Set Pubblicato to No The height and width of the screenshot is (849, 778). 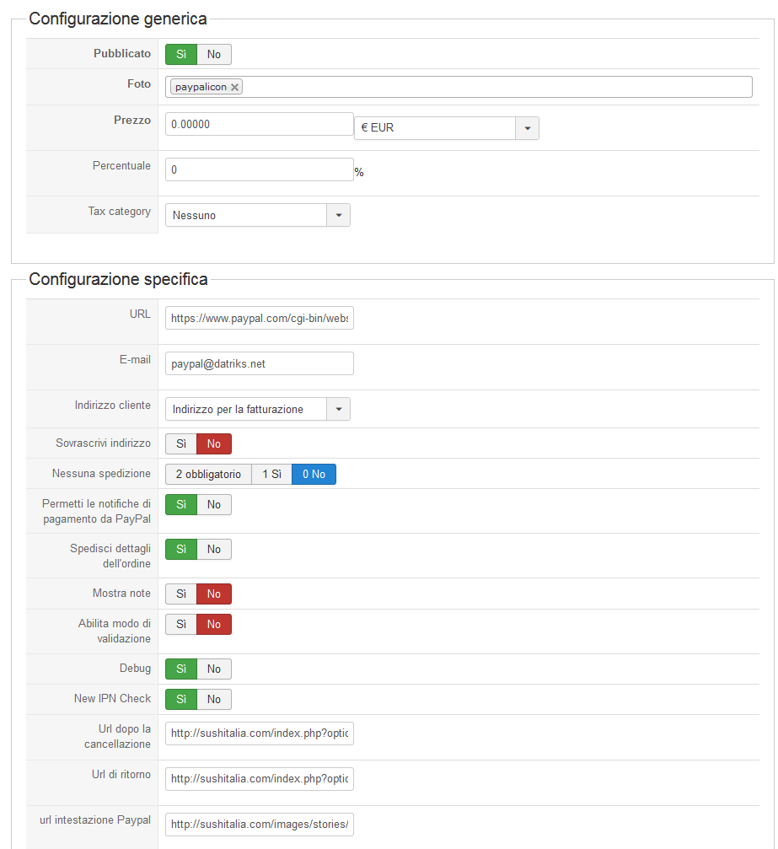click(x=214, y=55)
